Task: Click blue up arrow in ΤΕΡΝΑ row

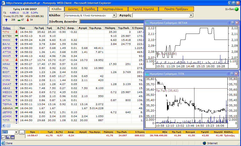Action: tap(16, 104)
